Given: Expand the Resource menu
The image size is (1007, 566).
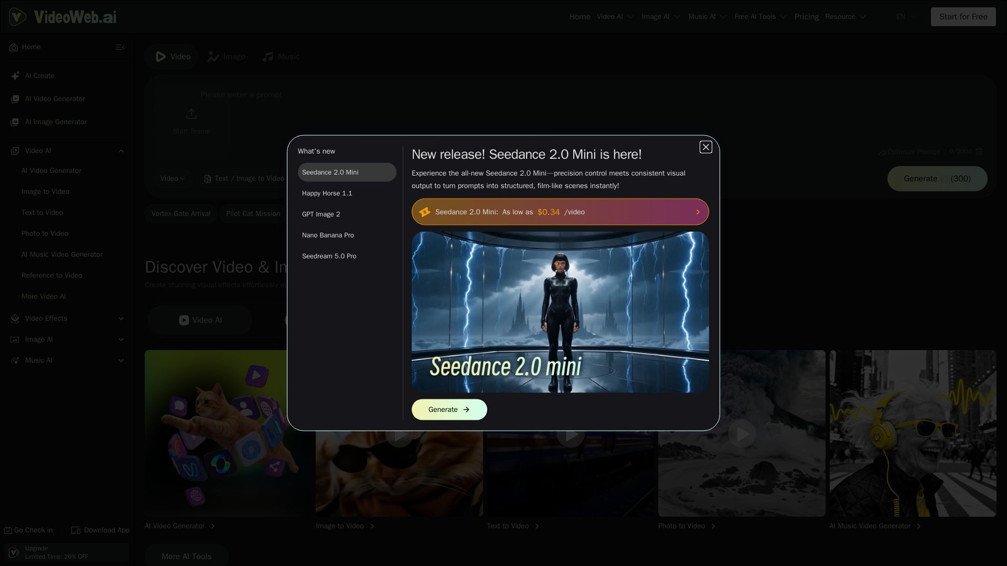Looking at the screenshot, I should pyautogui.click(x=845, y=17).
